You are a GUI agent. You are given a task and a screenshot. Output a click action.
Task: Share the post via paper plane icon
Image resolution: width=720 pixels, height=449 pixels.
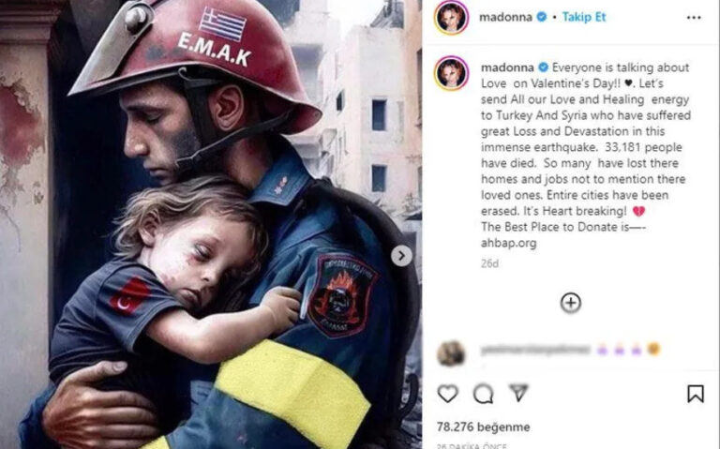[518, 393]
